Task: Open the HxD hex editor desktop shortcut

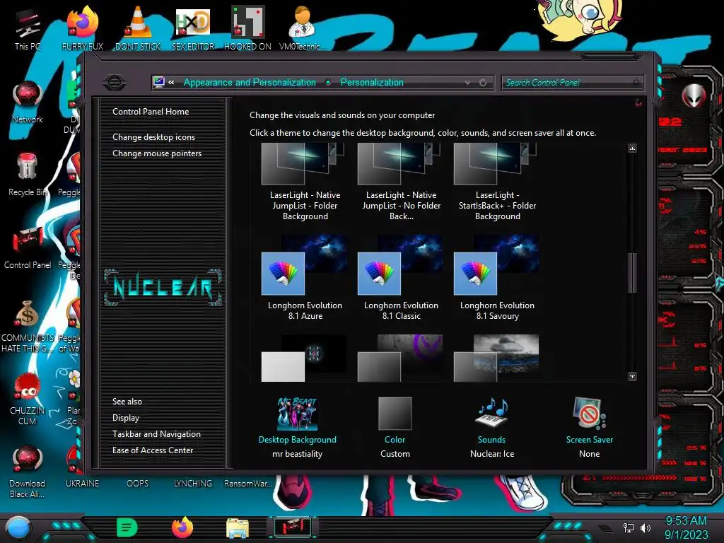Action: (x=193, y=28)
